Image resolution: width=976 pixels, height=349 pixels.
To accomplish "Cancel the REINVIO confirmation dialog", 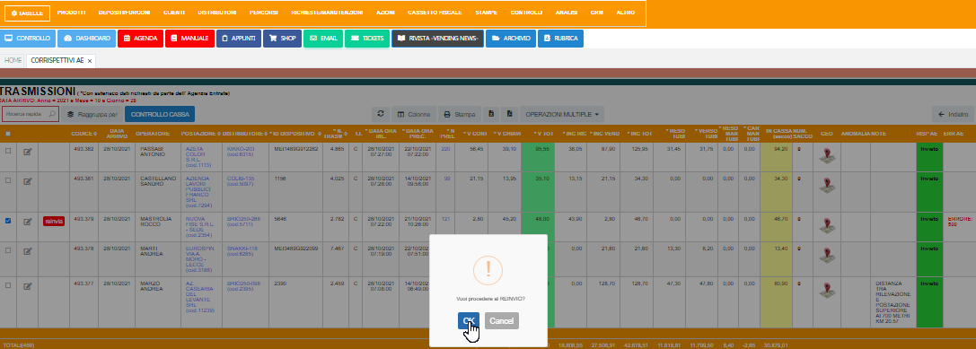I will pyautogui.click(x=502, y=321).
